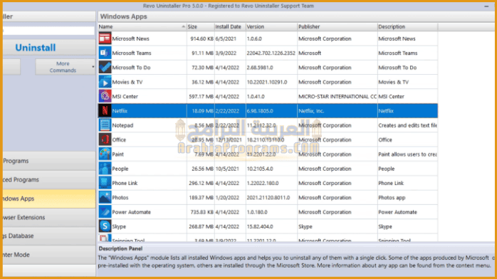
Task: Click the Power Automate app icon
Action: pos(105,212)
